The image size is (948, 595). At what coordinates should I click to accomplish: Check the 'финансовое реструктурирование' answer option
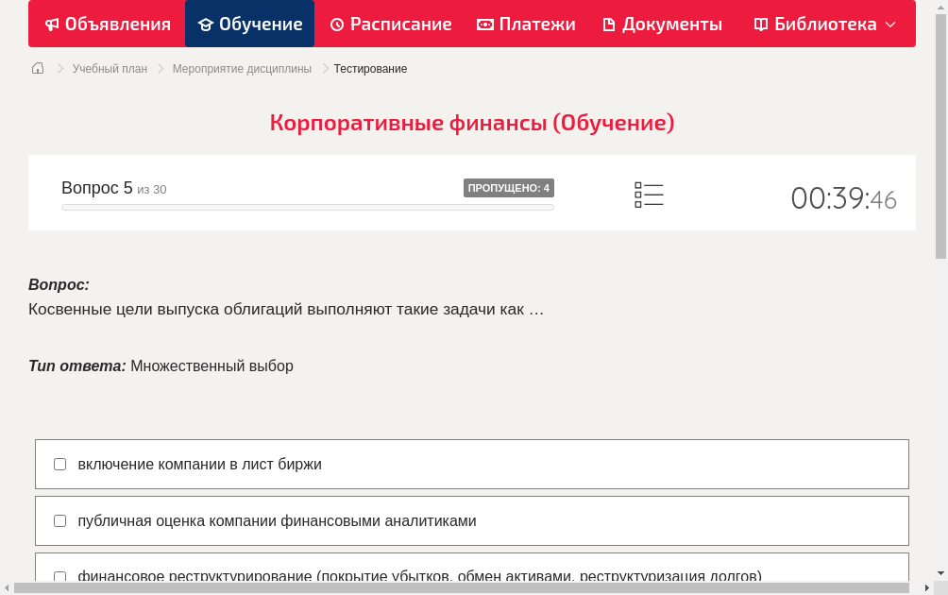pyautogui.click(x=59, y=577)
